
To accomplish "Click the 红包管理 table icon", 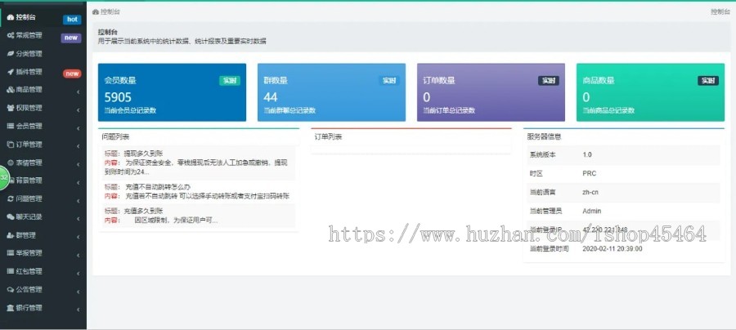I will pos(11,271).
